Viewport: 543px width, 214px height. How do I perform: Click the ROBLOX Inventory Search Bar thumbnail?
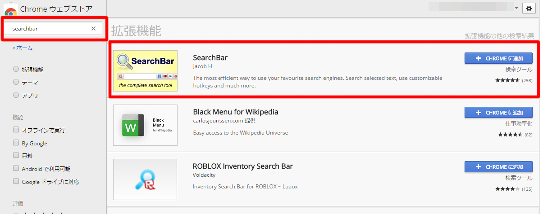pos(145,179)
